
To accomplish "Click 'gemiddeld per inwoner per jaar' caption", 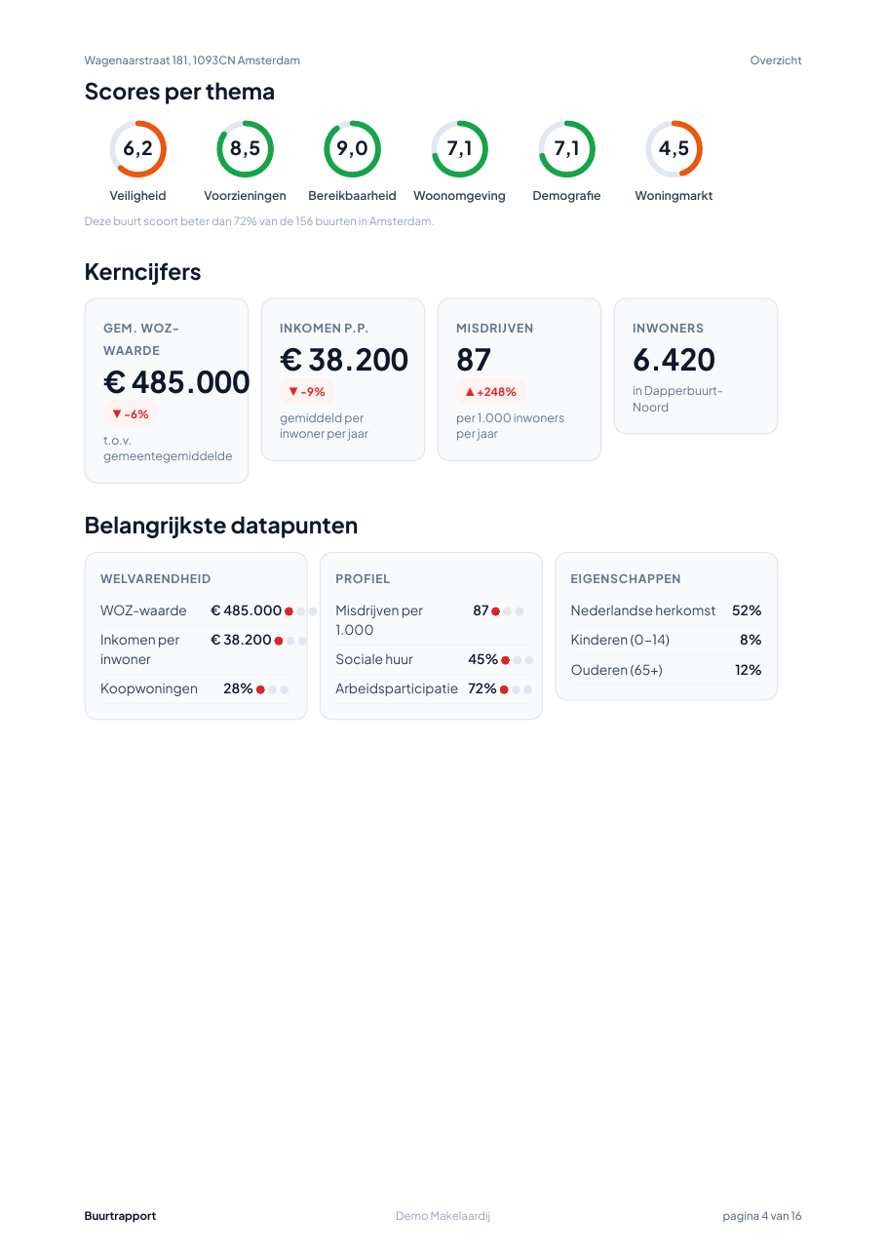I will (x=325, y=426).
